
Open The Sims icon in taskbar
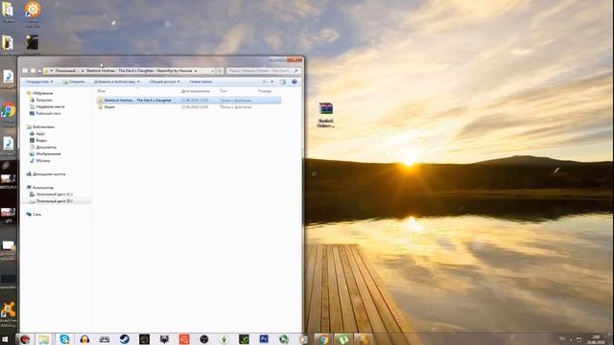[x=224, y=339]
